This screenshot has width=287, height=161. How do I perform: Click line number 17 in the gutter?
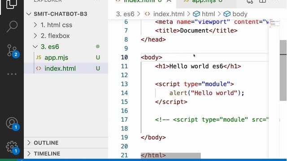pos(124,119)
